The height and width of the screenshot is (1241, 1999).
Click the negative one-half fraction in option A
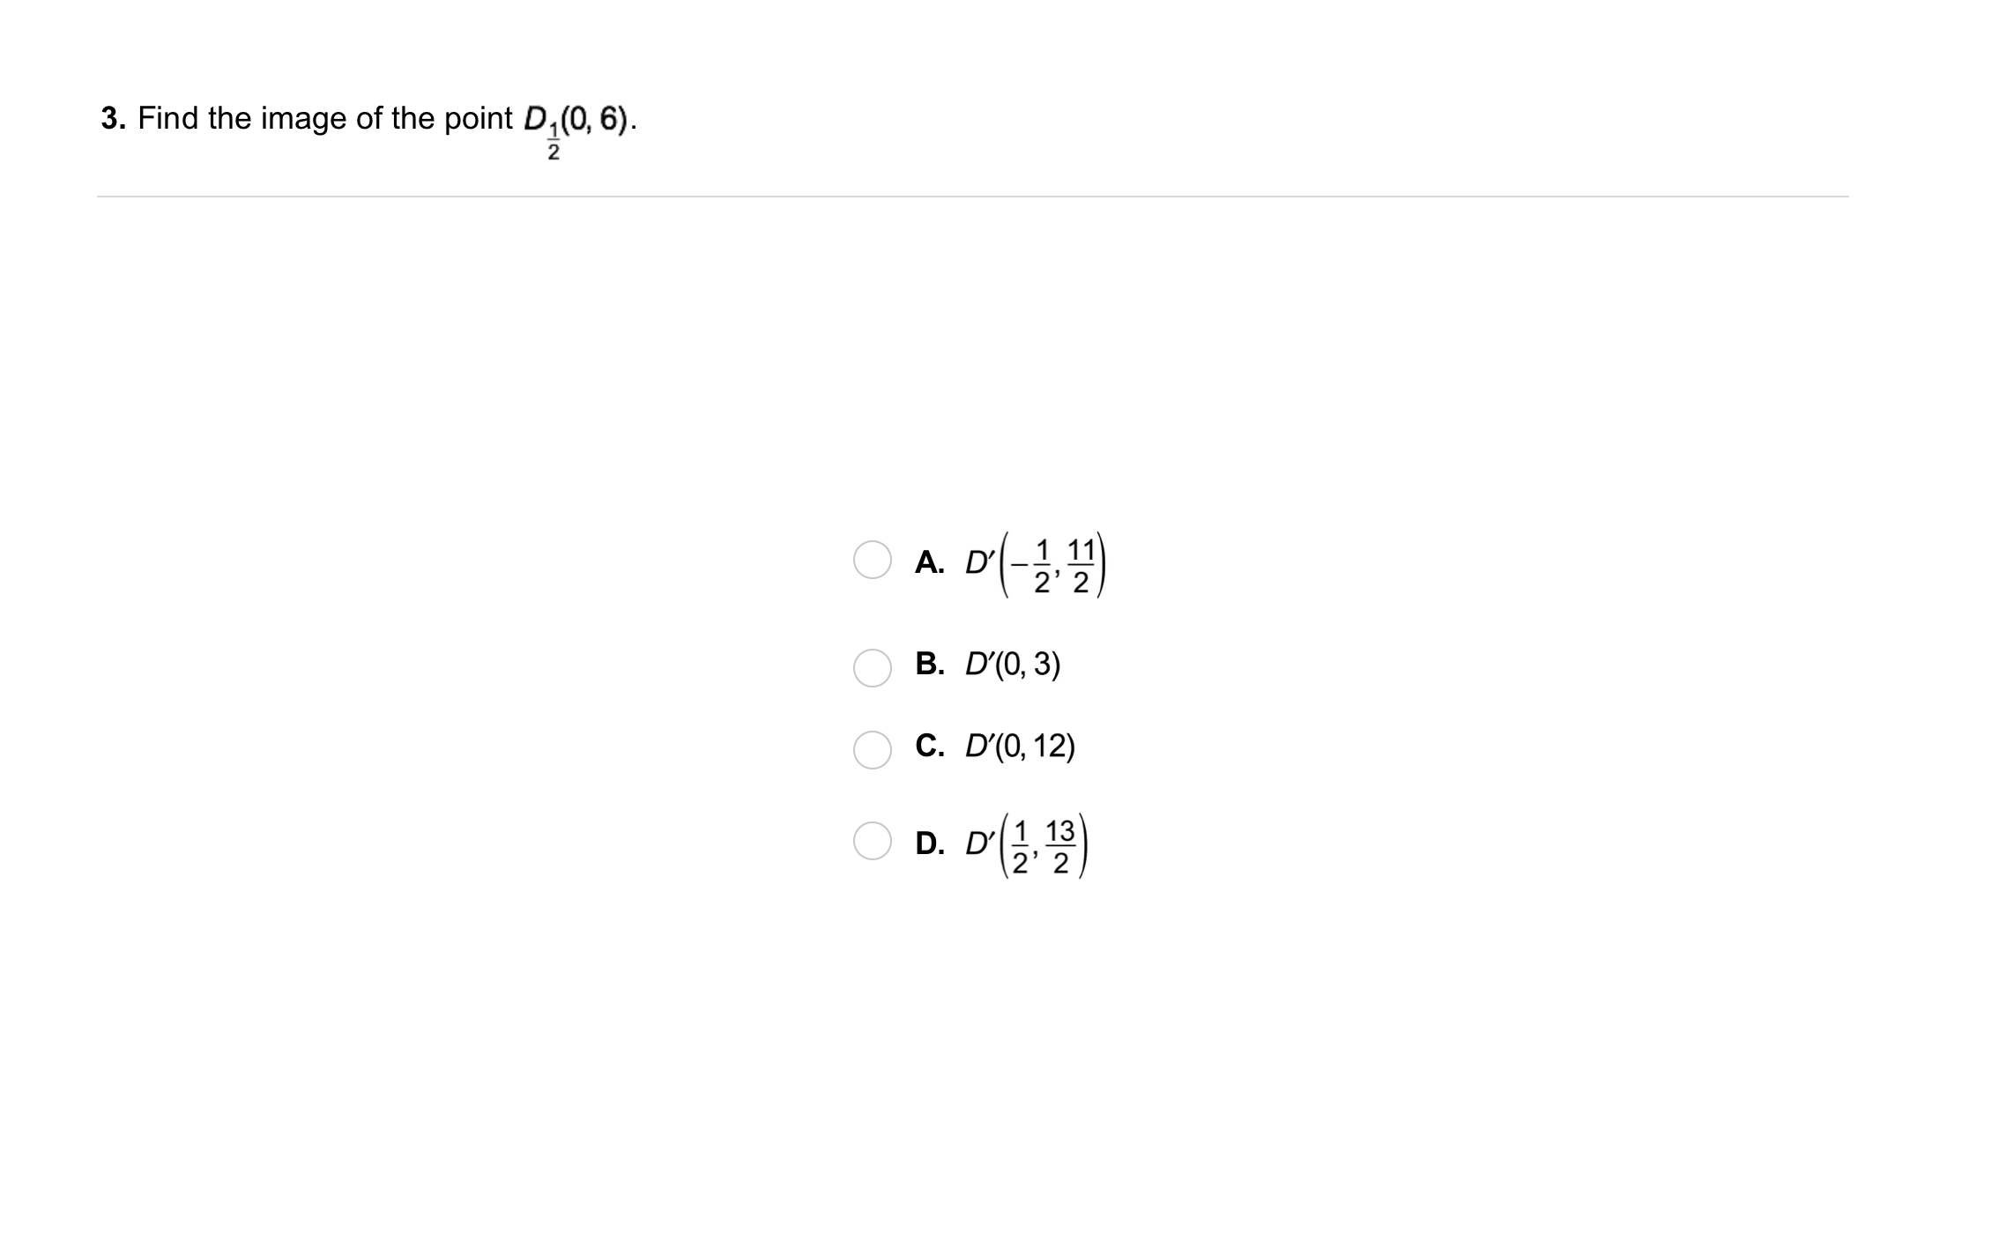click(x=1033, y=567)
